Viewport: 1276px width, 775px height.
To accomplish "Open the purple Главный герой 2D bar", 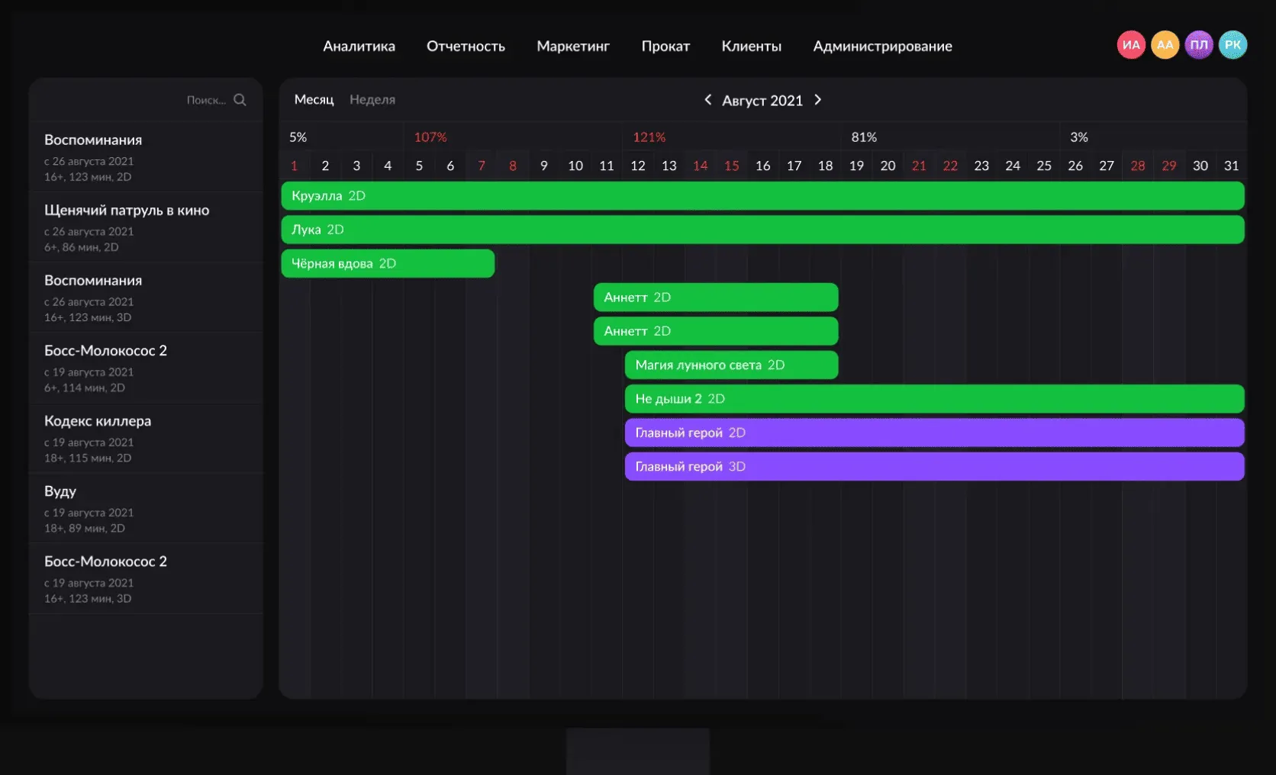I will point(934,433).
